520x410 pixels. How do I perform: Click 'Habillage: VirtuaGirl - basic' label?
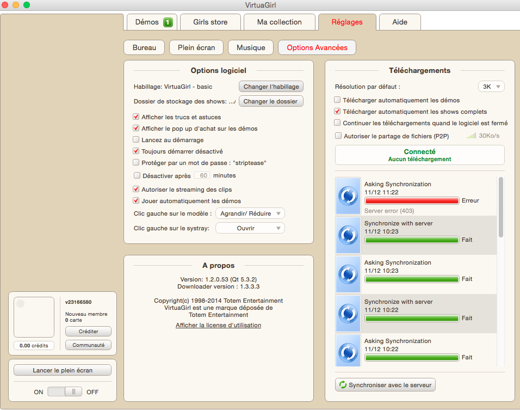(x=173, y=87)
